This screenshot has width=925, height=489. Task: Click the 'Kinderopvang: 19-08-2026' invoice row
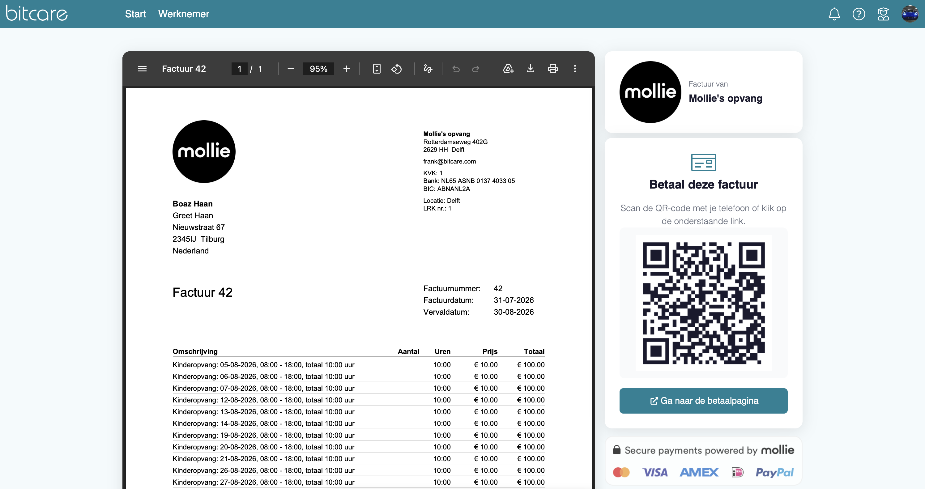(358, 435)
